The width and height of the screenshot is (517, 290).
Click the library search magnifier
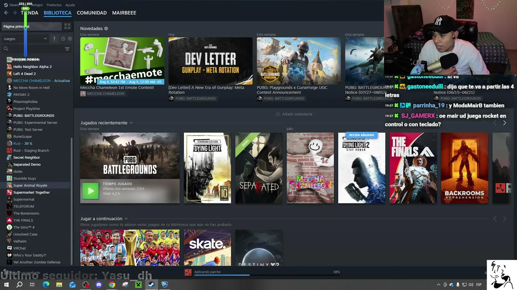(6, 49)
